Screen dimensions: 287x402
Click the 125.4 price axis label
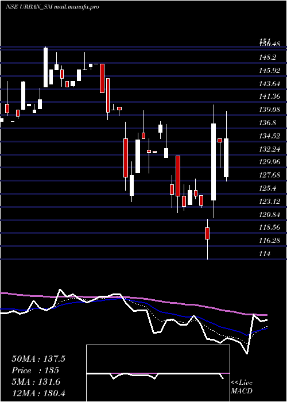(268, 188)
